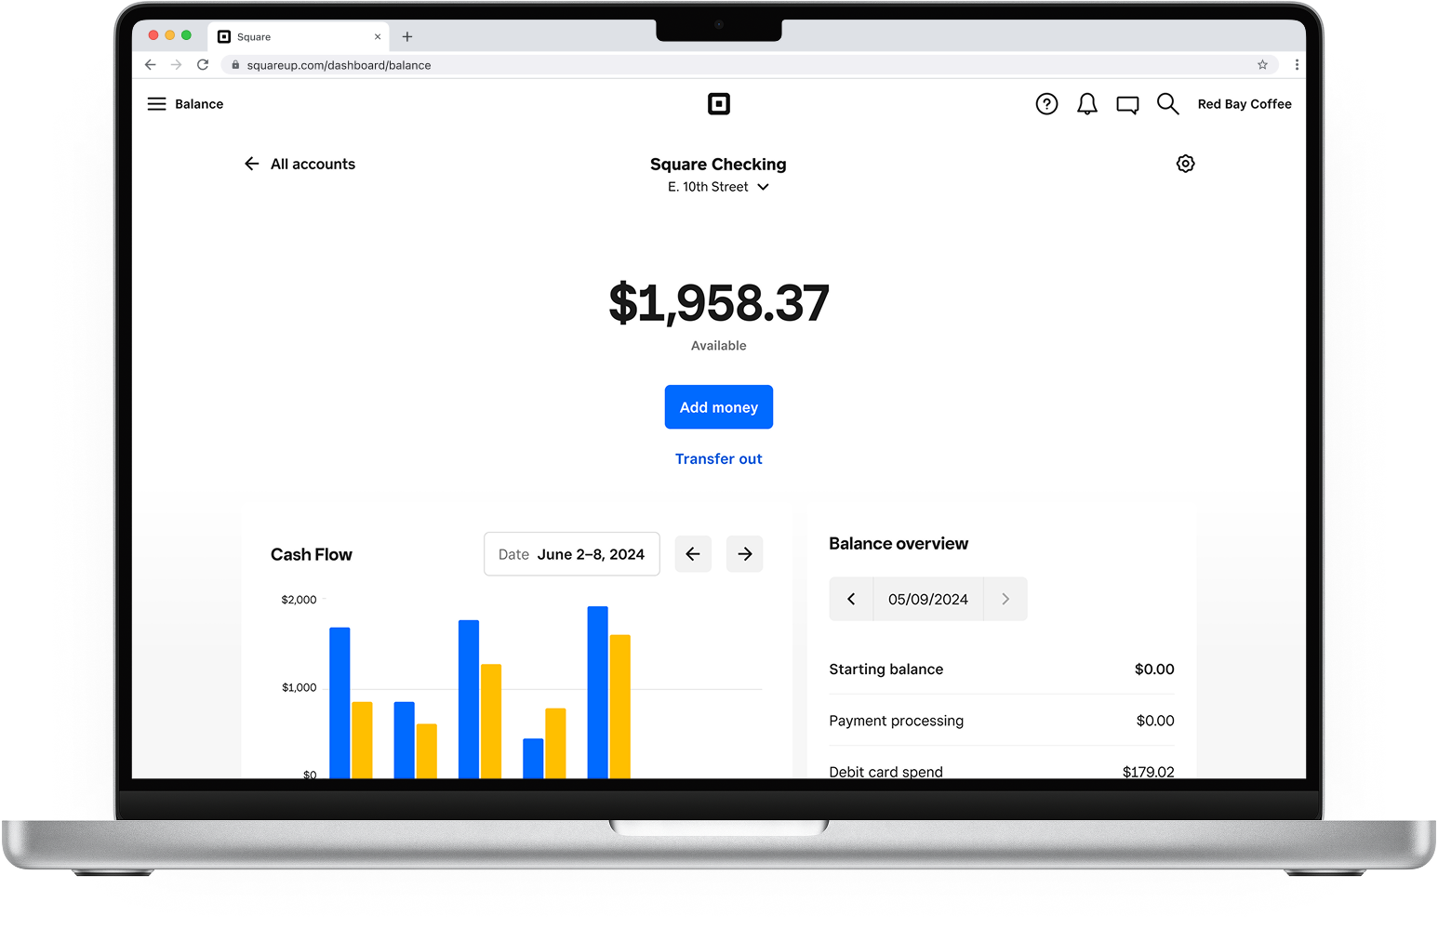Click the Add money button
The height and width of the screenshot is (941, 1438).
click(718, 406)
